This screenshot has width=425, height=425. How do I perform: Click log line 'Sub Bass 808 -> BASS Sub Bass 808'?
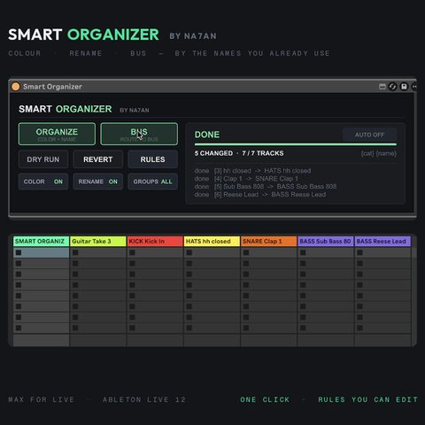[266, 187]
